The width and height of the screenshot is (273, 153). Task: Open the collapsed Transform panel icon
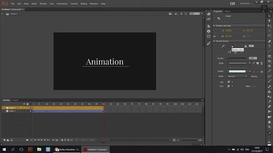click(209, 36)
